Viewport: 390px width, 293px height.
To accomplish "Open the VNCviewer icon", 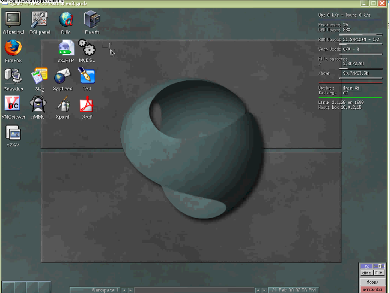I will [x=13, y=104].
